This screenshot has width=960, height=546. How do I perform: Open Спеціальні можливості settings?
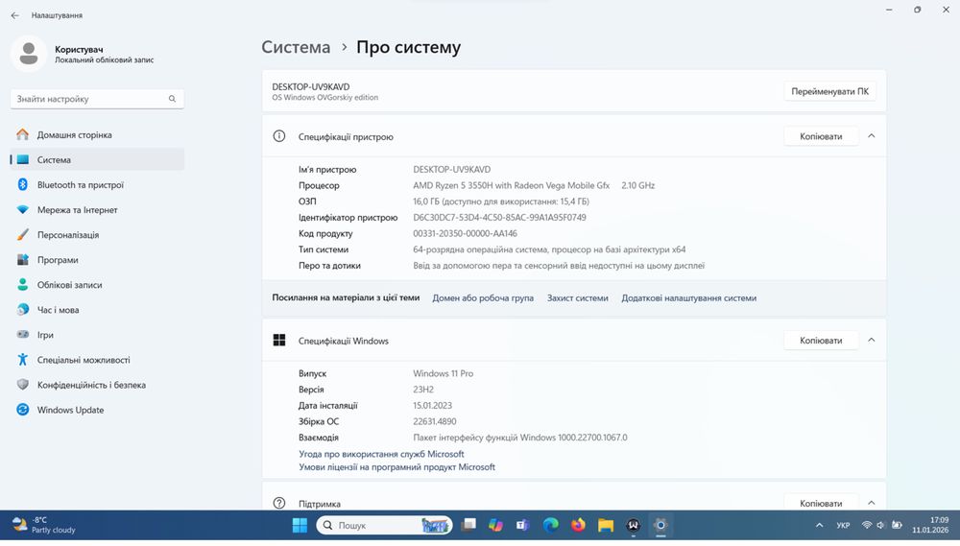pyautogui.click(x=97, y=361)
